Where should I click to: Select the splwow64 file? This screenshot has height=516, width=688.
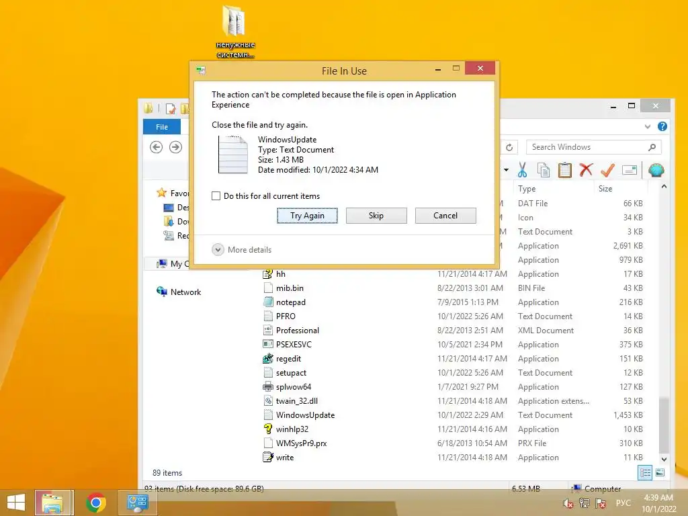tap(452, 386)
